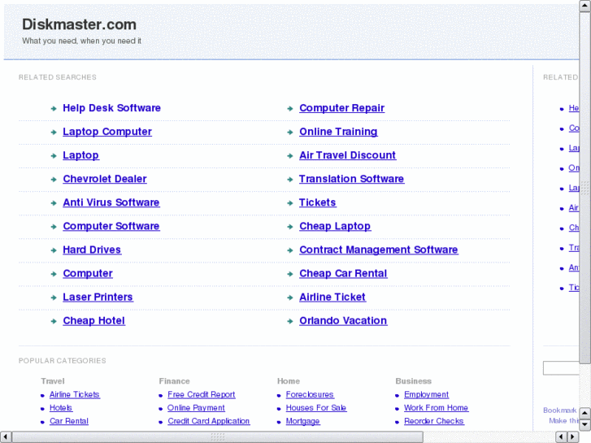Open Cheap Car Rental link
Image resolution: width=591 pixels, height=443 pixels.
point(343,273)
